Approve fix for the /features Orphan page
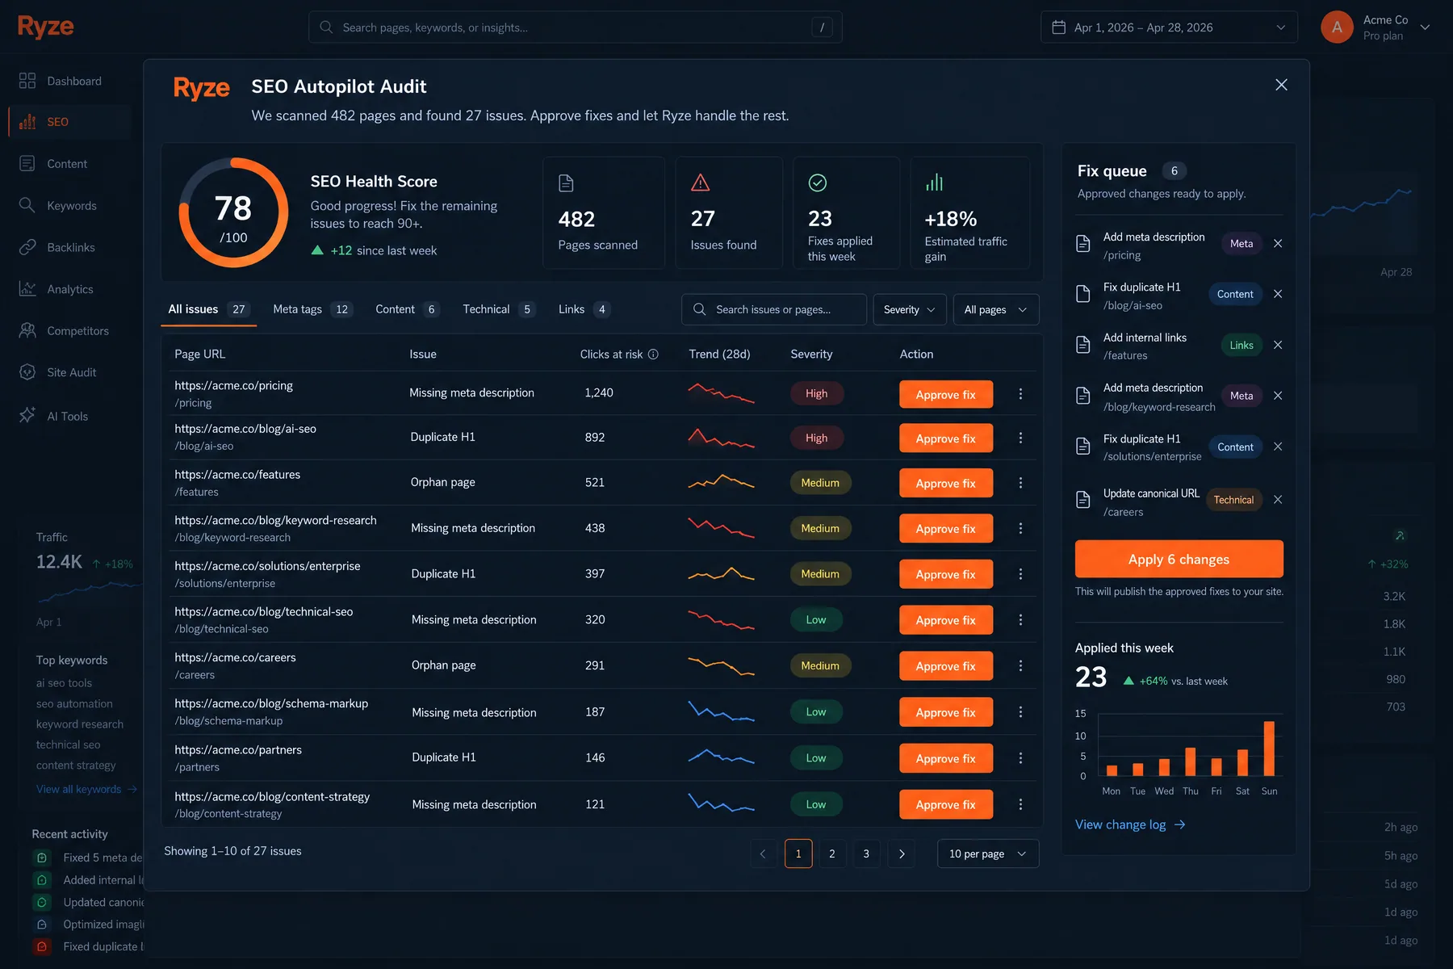 (946, 484)
